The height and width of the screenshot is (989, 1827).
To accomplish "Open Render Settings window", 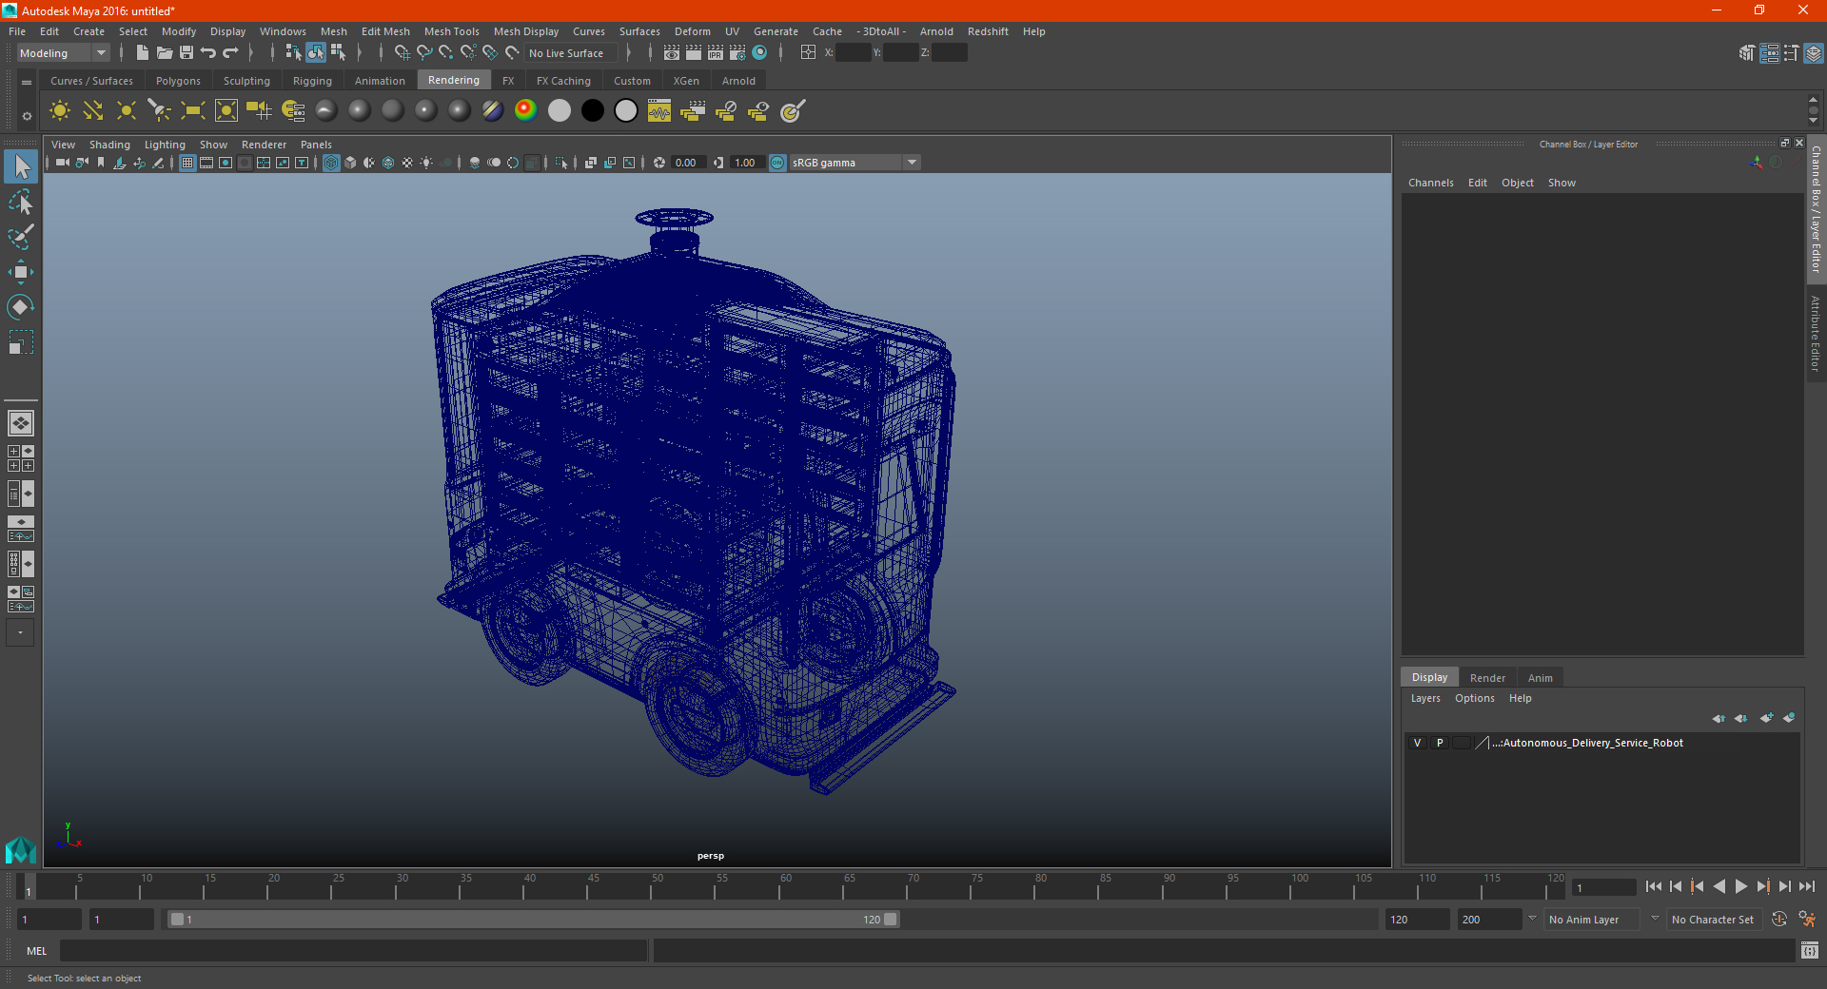I will click(x=737, y=53).
